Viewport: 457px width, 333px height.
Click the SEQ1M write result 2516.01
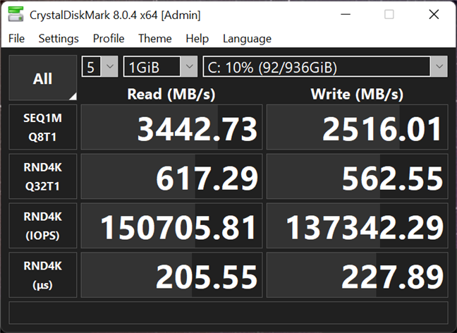pyautogui.click(x=358, y=127)
